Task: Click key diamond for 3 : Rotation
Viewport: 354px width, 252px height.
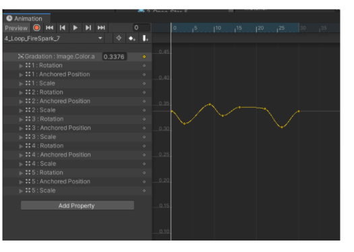Action: point(144,119)
